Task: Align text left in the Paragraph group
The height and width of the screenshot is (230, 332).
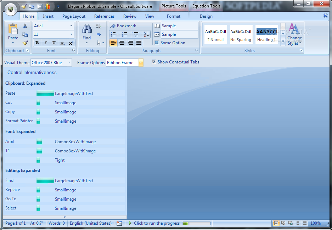Action: pos(113,43)
